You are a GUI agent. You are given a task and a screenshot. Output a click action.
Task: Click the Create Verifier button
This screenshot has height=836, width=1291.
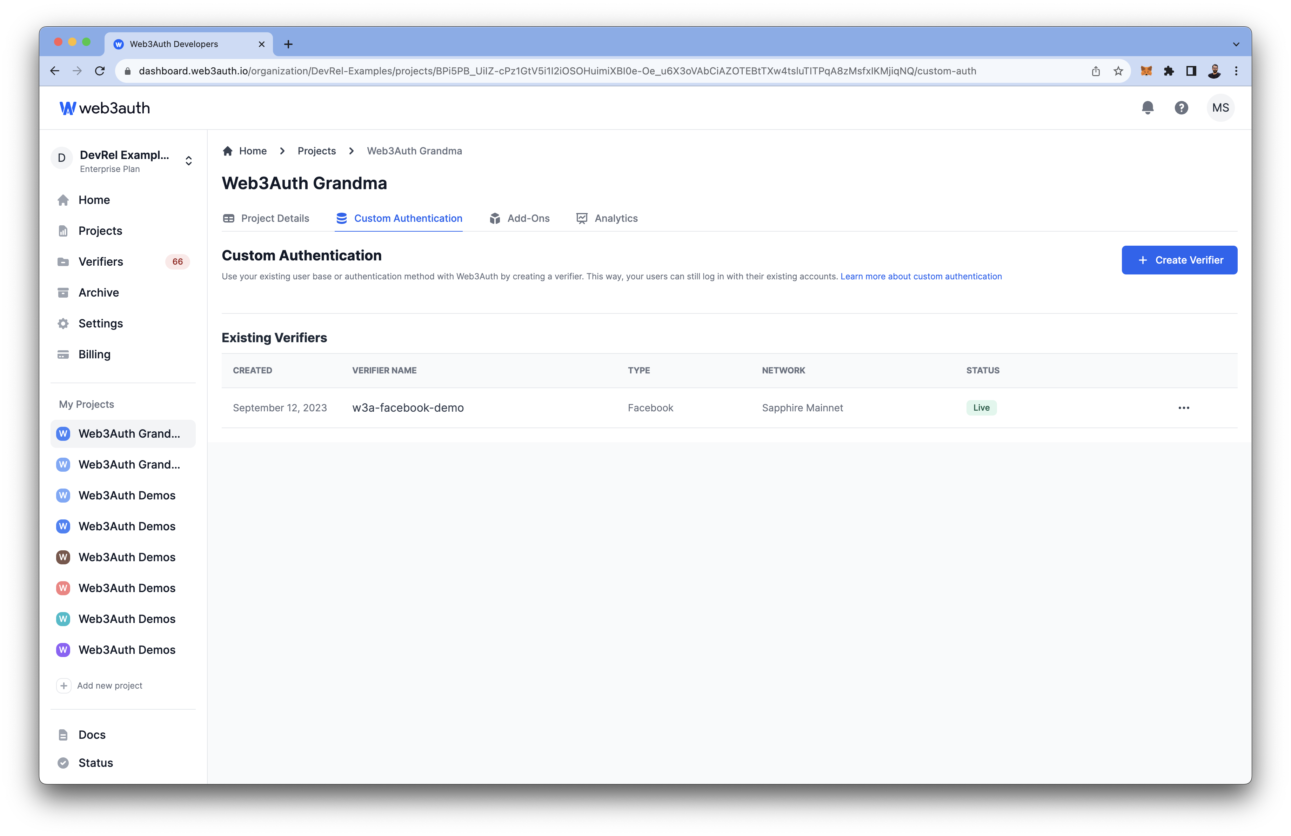[x=1179, y=260]
